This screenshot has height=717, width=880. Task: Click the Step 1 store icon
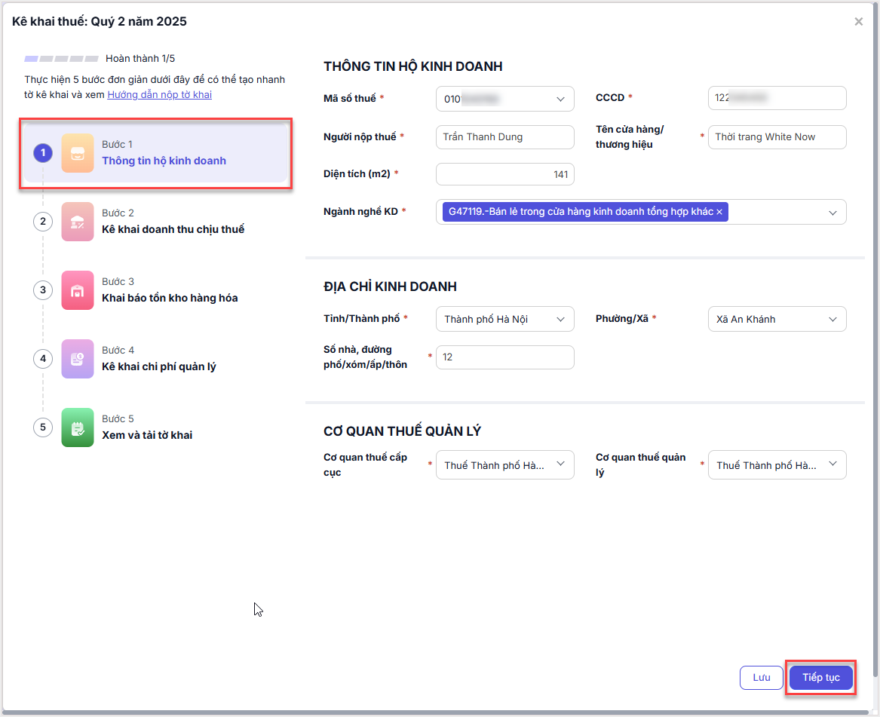tap(78, 153)
